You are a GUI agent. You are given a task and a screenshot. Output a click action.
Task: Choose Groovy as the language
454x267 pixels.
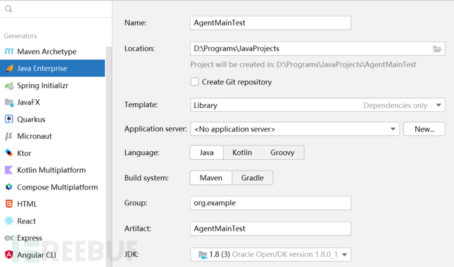282,153
